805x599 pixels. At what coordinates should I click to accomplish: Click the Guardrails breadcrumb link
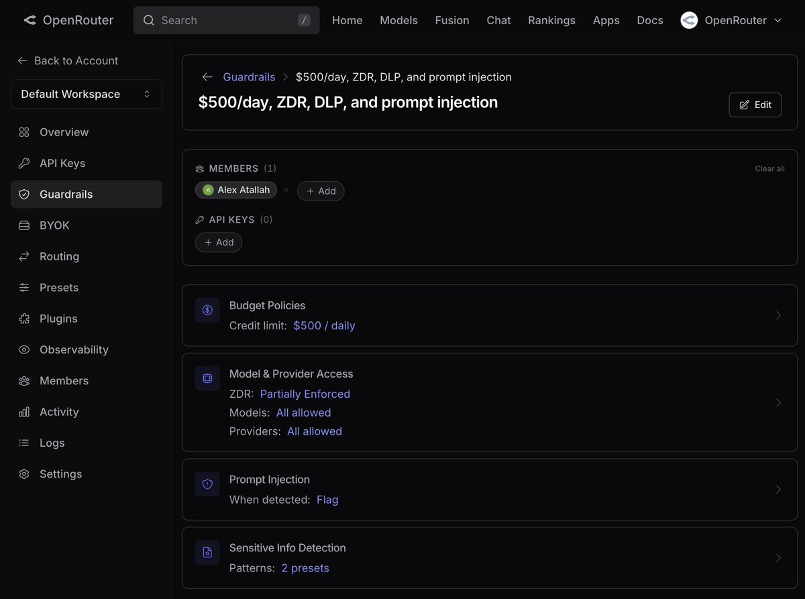tap(249, 77)
